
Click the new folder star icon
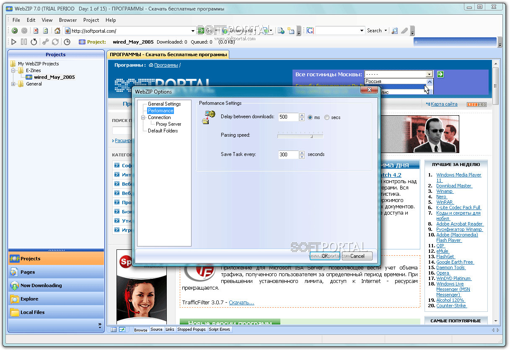coord(291,31)
